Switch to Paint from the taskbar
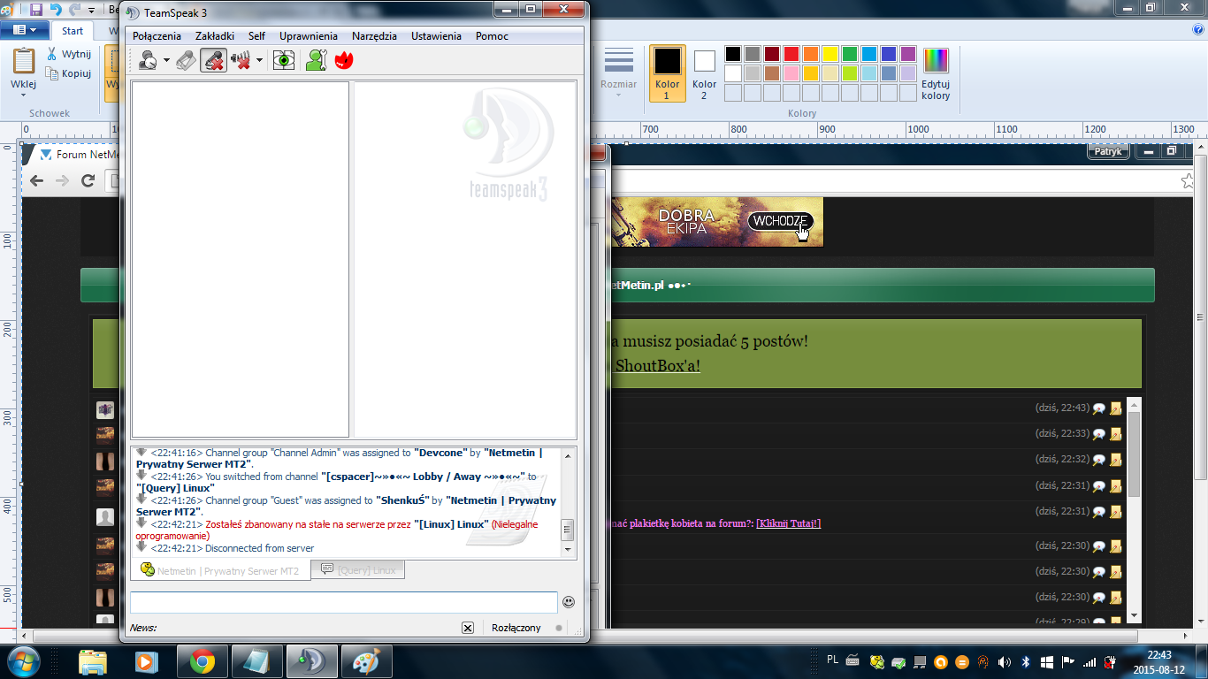Viewport: 1208px width, 679px height. coord(366,661)
